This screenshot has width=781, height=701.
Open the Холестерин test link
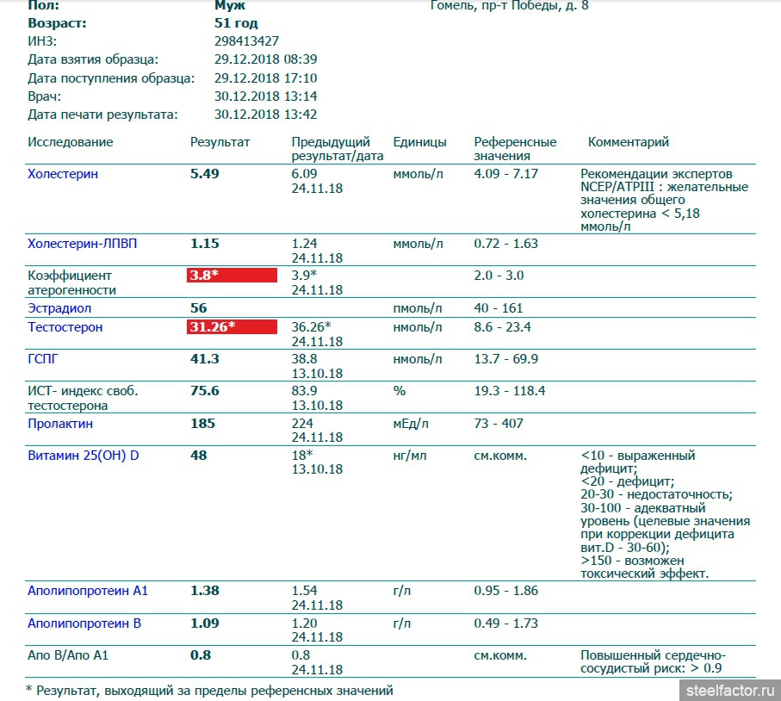pos(63,174)
